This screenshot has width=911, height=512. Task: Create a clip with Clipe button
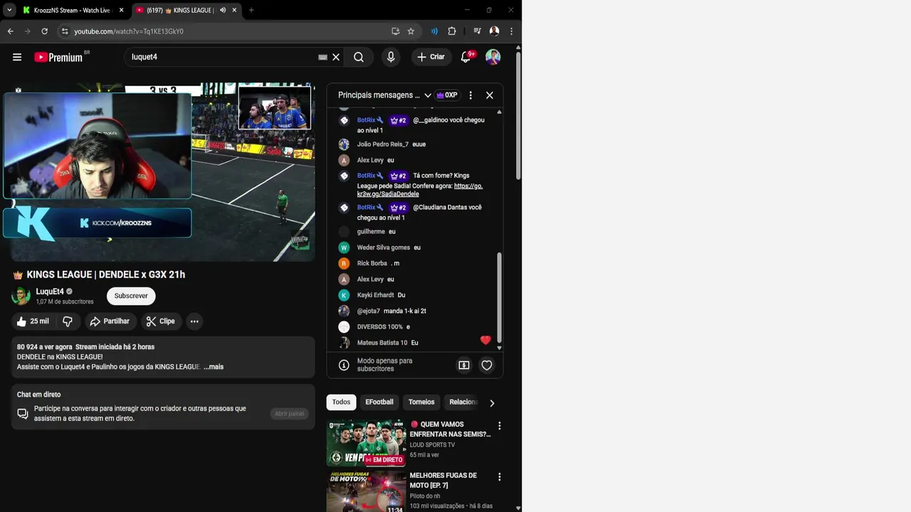[x=161, y=321]
